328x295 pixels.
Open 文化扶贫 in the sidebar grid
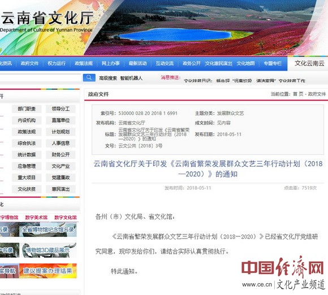27,189
